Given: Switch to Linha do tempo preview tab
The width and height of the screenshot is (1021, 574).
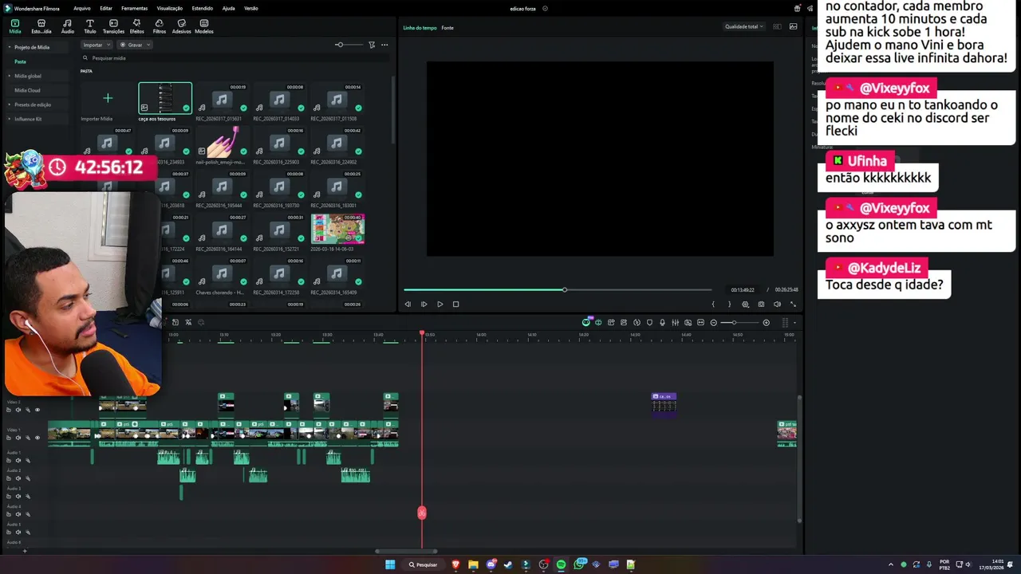Looking at the screenshot, I should [x=420, y=28].
